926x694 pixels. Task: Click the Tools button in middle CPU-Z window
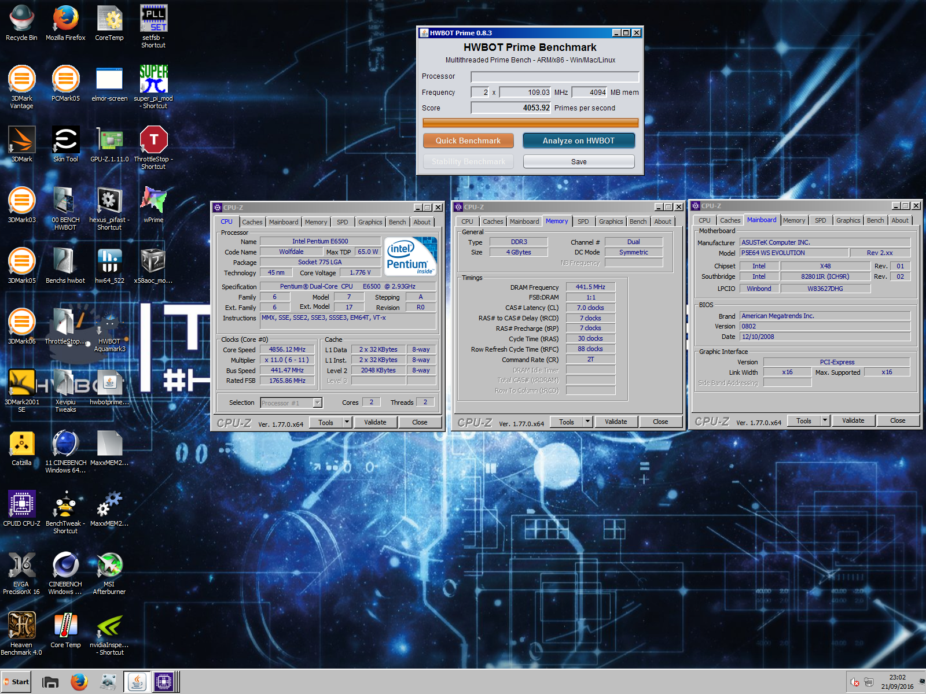coord(567,422)
